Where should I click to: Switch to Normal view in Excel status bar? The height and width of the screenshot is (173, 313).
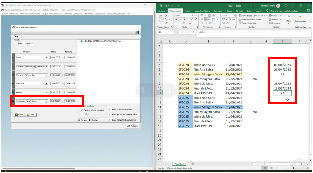point(265,168)
